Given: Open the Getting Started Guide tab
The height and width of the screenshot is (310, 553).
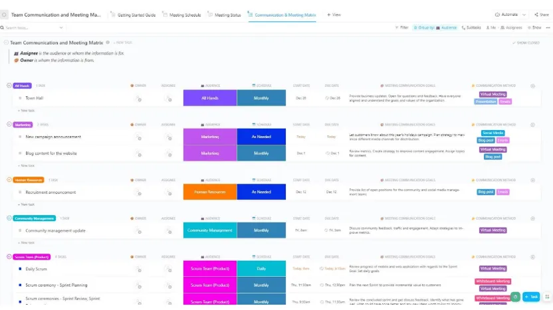Looking at the screenshot, I should point(133,15).
